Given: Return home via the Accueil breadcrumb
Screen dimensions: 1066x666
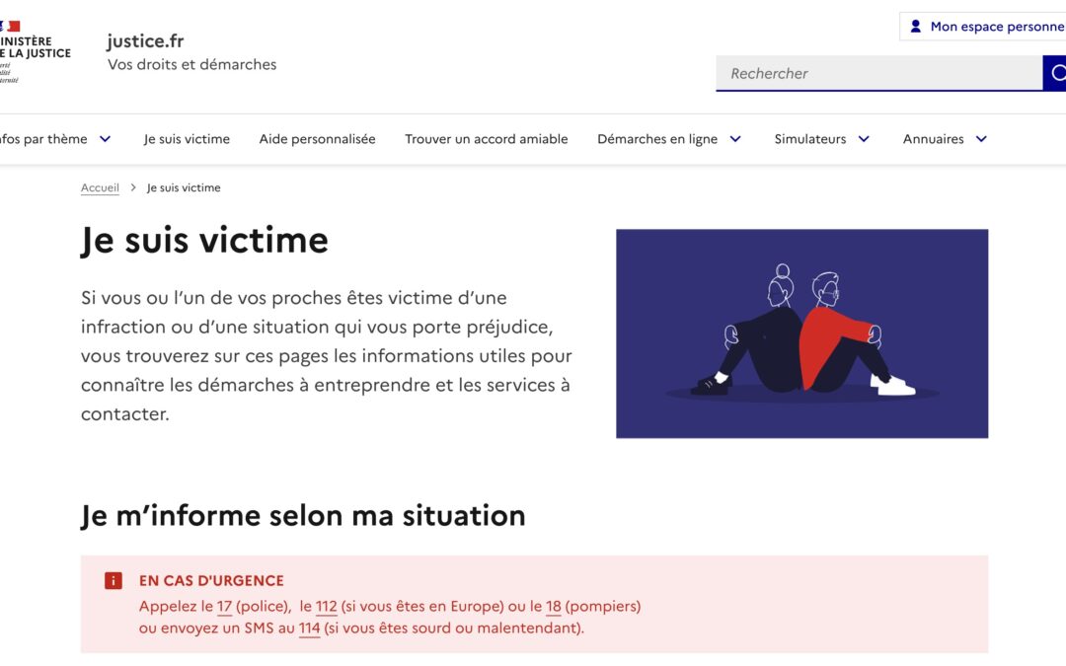Looking at the screenshot, I should (99, 186).
